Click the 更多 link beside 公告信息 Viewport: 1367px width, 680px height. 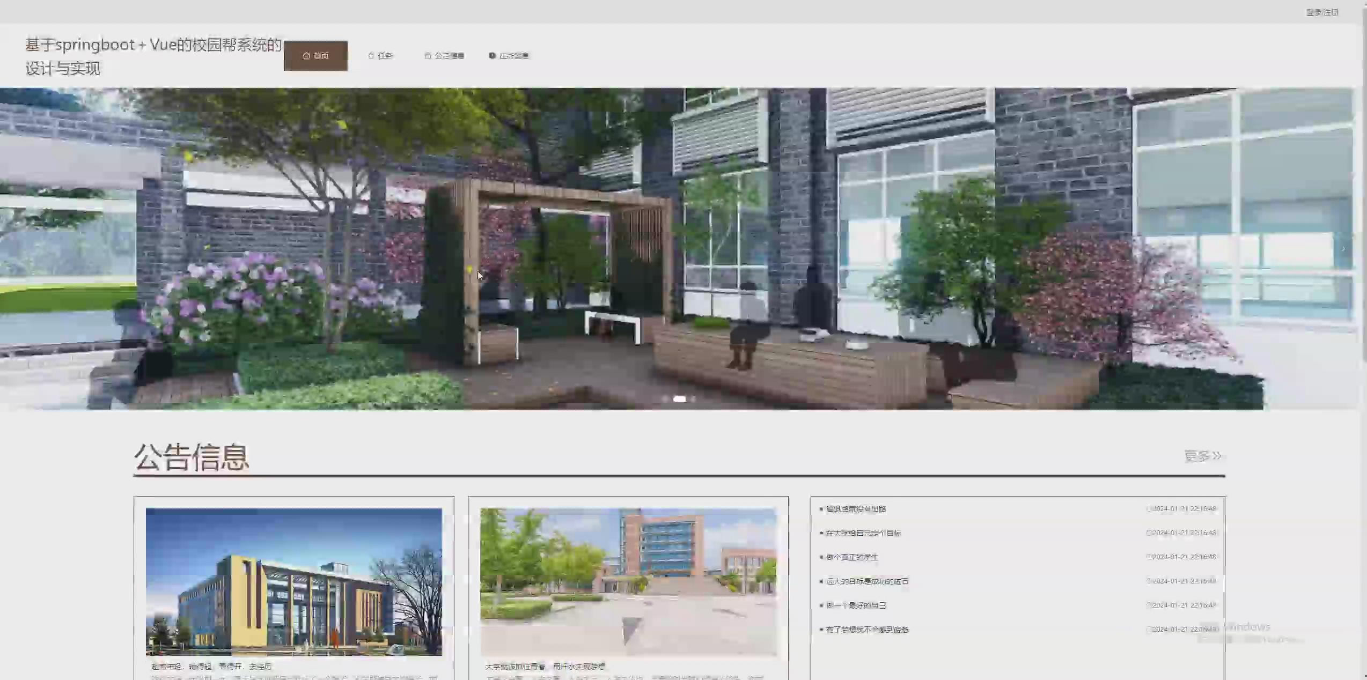coord(1202,456)
